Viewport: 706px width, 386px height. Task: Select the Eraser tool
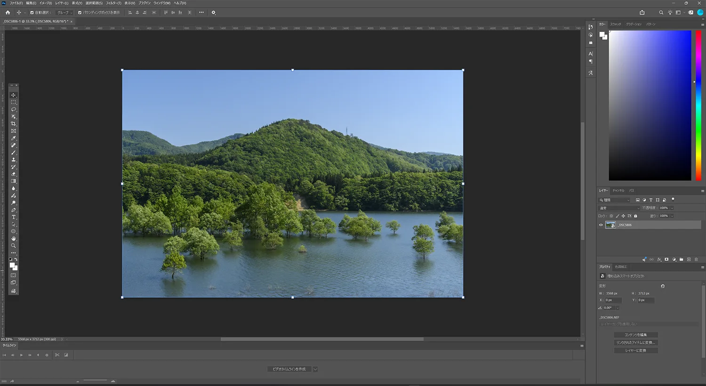(13, 174)
